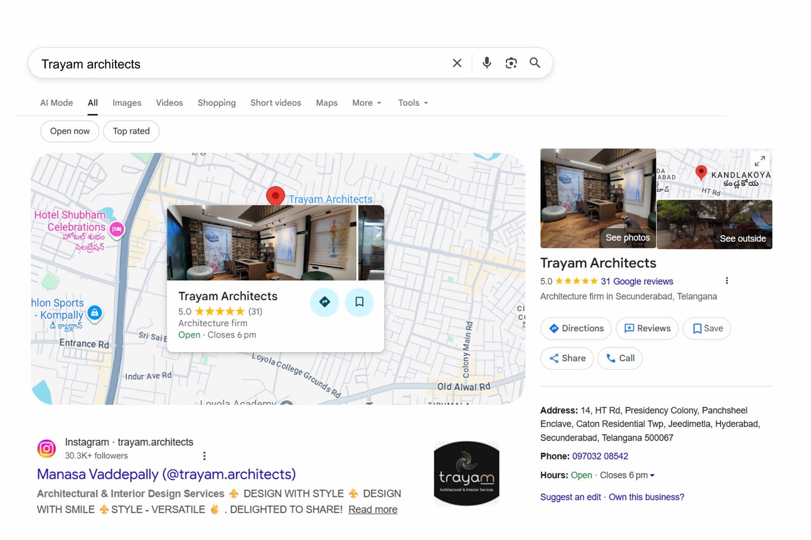Clear the search query with the X icon
The image size is (811, 540).
click(x=456, y=63)
